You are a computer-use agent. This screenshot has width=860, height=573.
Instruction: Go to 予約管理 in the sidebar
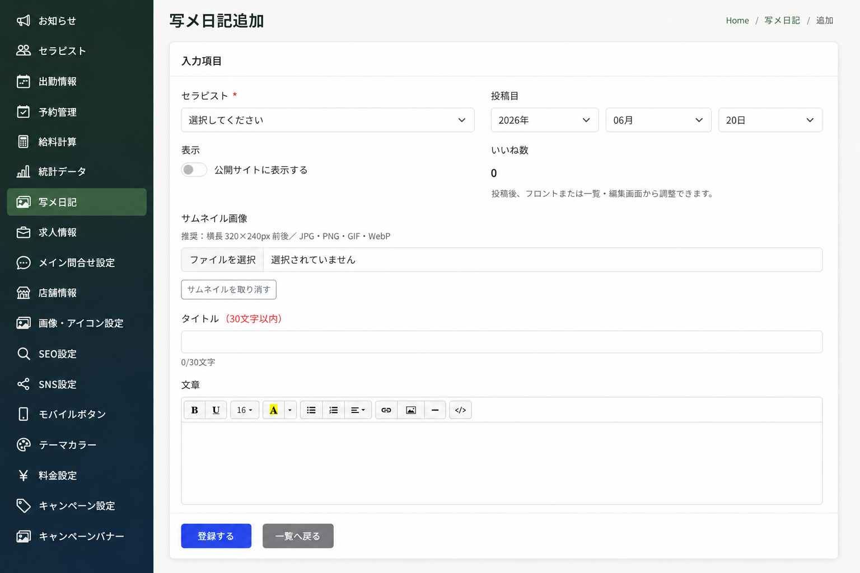[77, 112]
